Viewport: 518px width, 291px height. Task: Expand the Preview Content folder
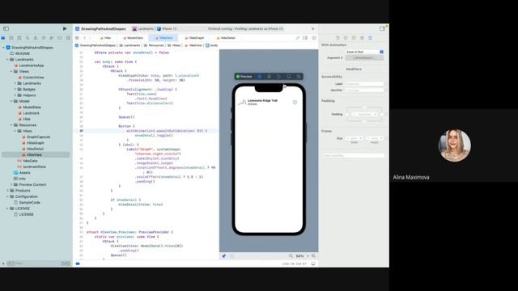[11, 184]
